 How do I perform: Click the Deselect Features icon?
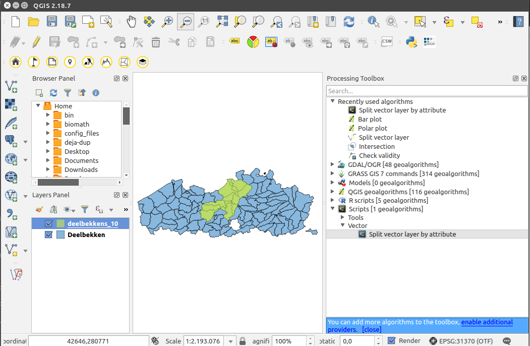[x=477, y=22]
